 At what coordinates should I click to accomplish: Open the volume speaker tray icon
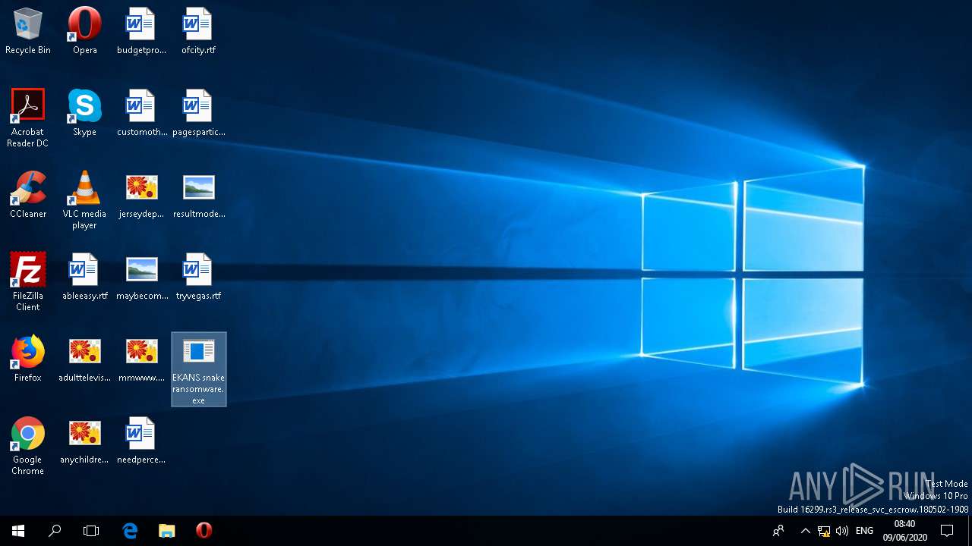842,531
